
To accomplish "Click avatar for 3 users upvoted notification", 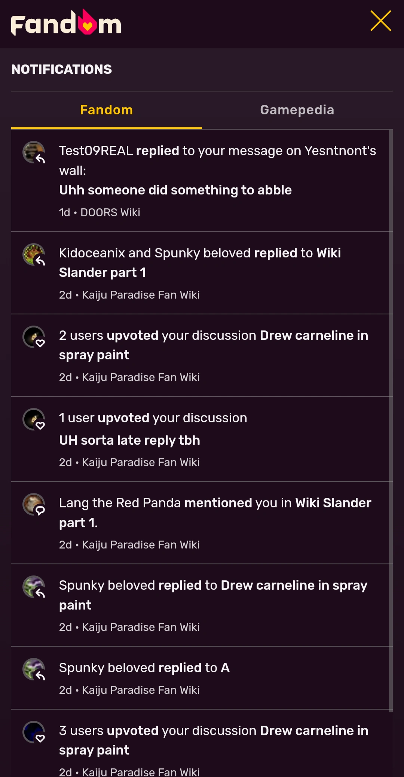I will (x=34, y=732).
